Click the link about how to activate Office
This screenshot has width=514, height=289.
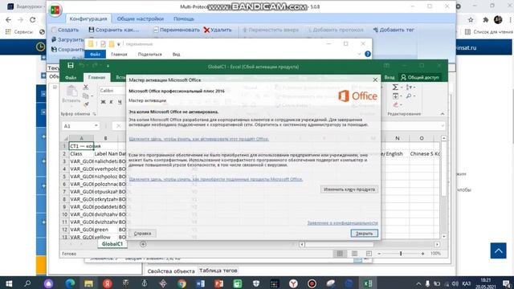click(198, 139)
